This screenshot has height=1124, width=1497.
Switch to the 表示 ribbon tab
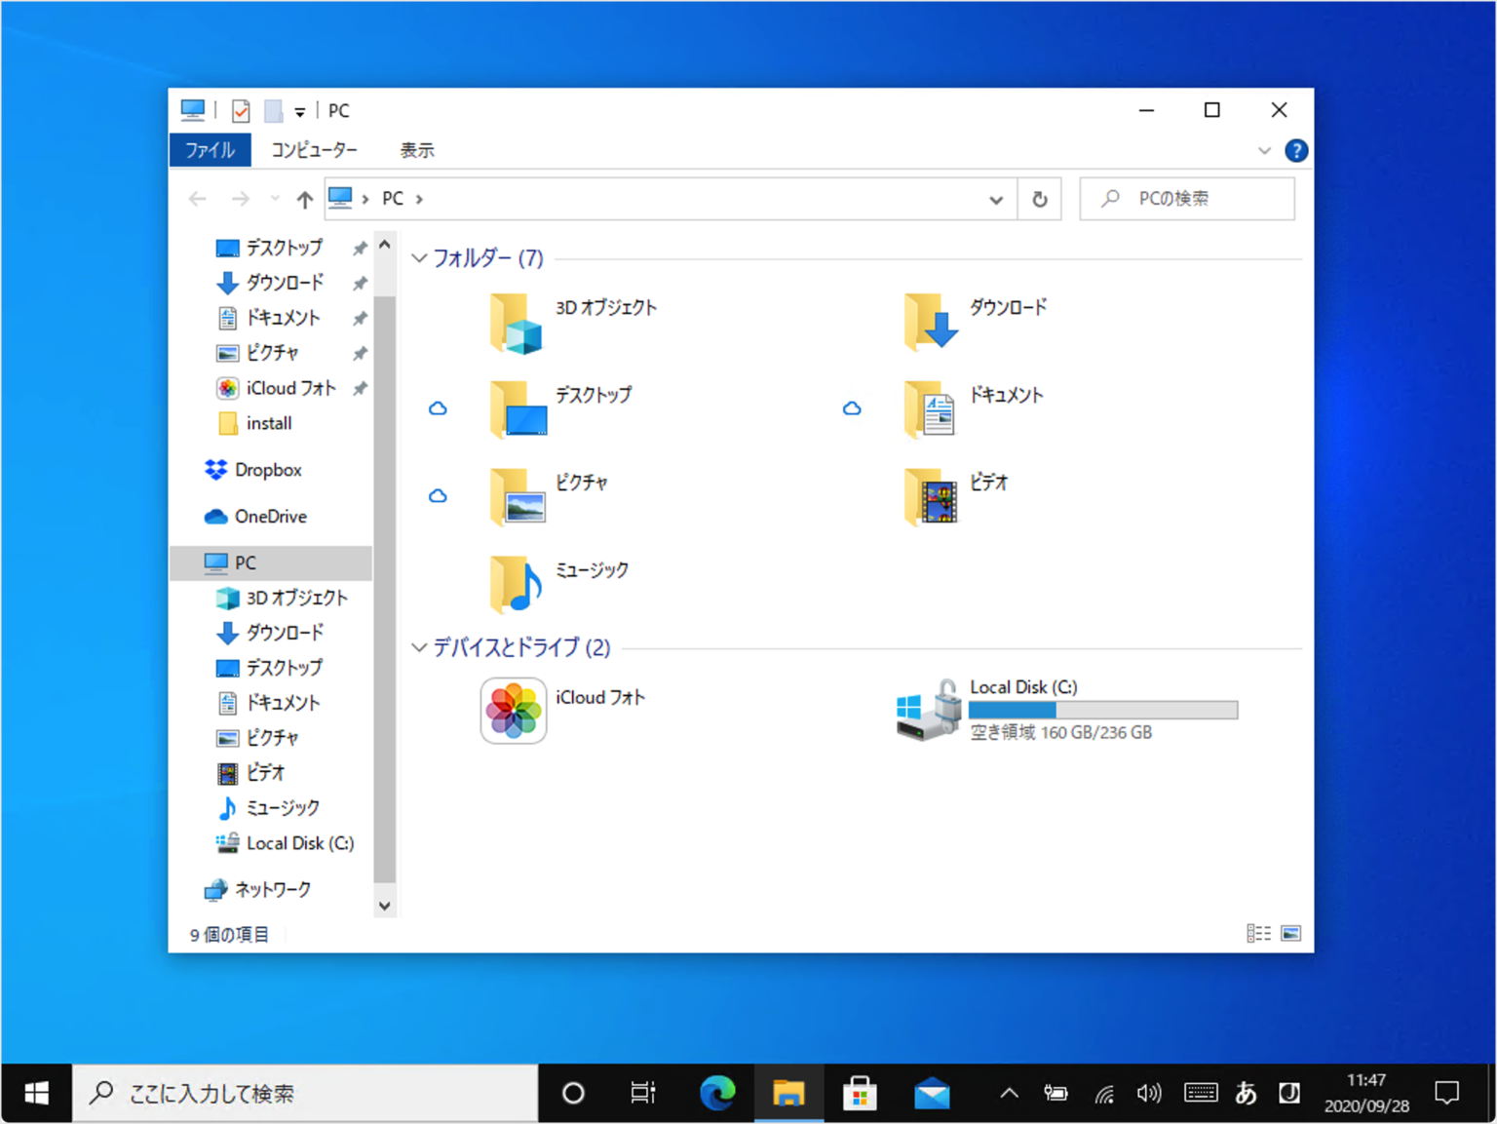tap(417, 149)
